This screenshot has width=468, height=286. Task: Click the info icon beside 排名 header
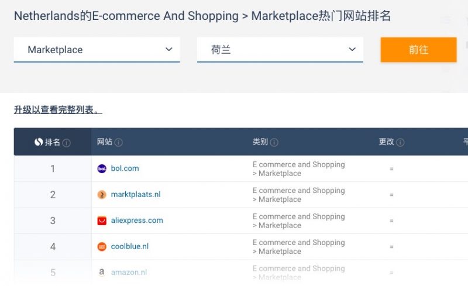pyautogui.click(x=67, y=143)
